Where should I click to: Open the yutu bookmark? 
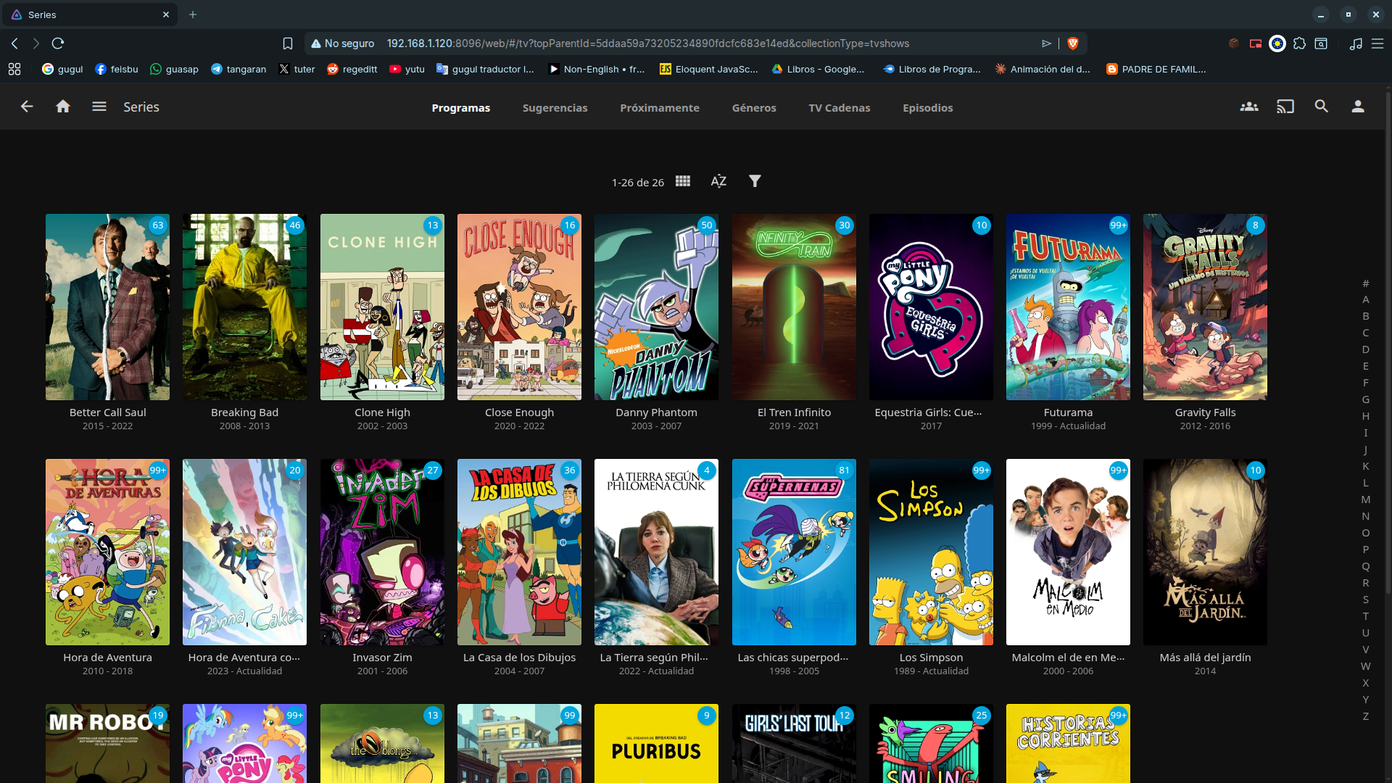click(407, 69)
